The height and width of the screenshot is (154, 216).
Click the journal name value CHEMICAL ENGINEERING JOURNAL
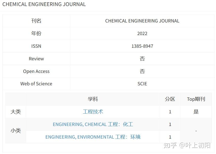point(142,21)
